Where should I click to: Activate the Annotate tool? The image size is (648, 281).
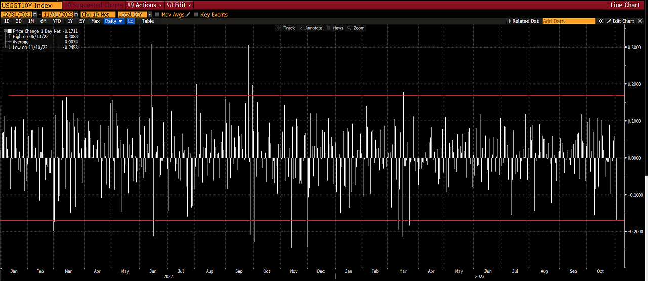pyautogui.click(x=311, y=28)
